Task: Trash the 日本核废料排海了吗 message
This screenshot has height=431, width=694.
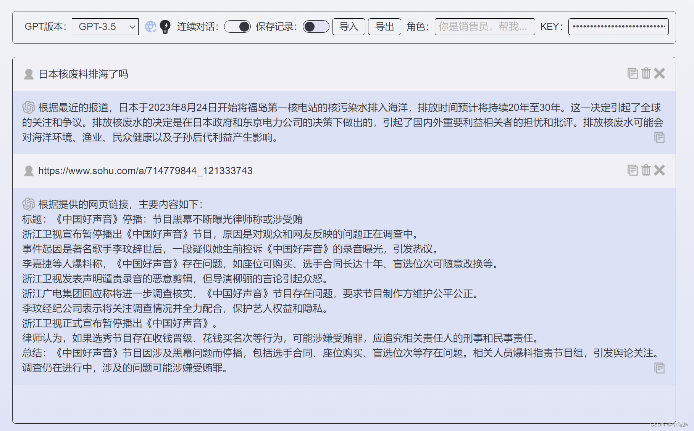Action: pyautogui.click(x=646, y=73)
